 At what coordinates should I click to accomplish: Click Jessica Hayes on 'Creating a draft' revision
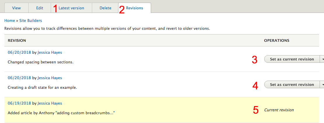tap(50, 78)
